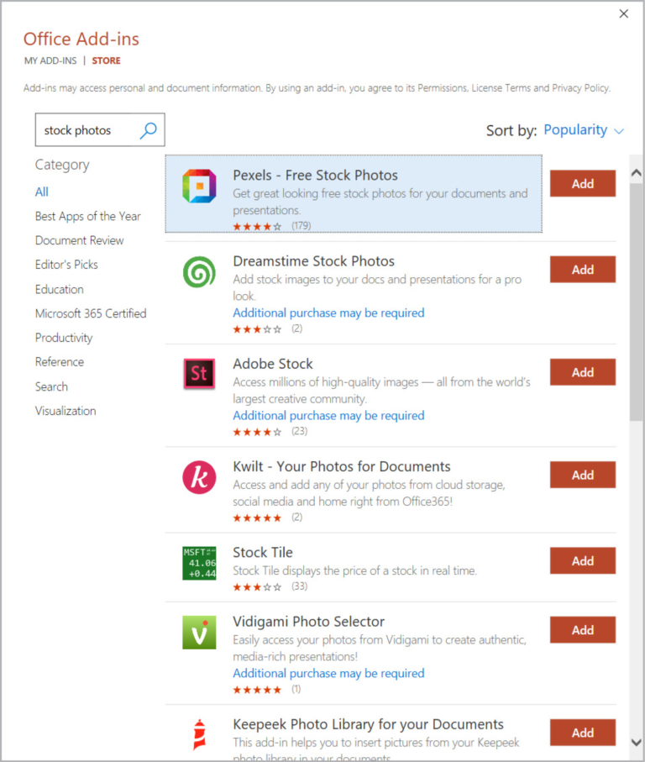The width and height of the screenshot is (645, 762).
Task: Click 'Additional purchase may be required' under Dreamstime
Action: [x=328, y=313]
